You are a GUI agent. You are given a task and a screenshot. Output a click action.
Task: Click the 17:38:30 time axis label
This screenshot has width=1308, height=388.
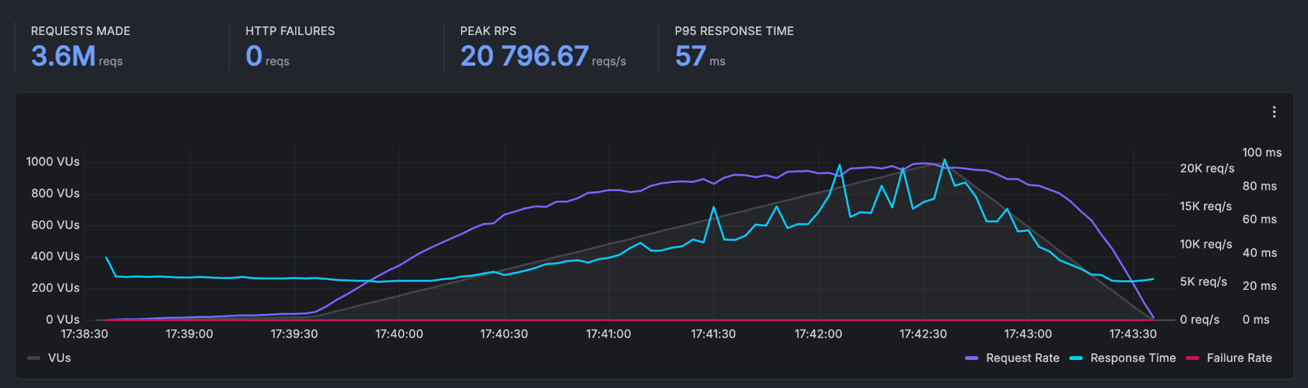[x=84, y=334]
